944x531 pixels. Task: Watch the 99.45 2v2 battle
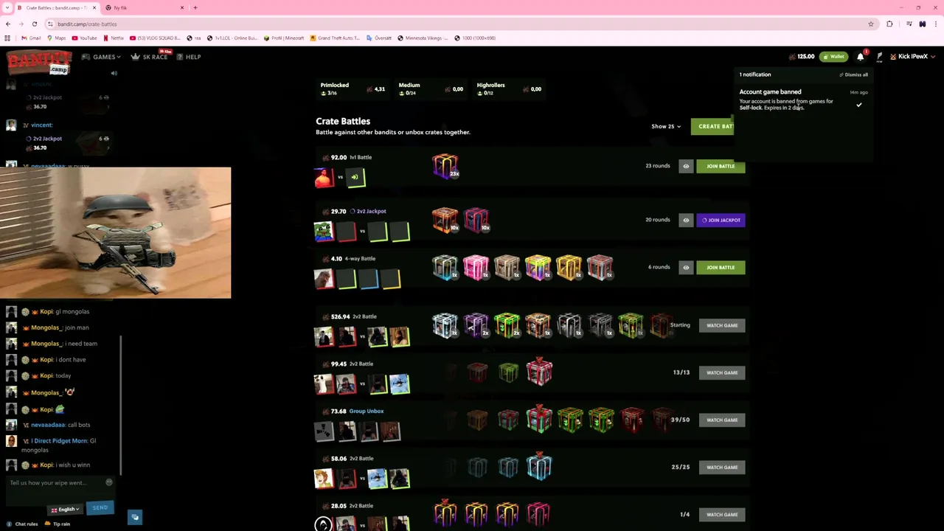tap(722, 372)
